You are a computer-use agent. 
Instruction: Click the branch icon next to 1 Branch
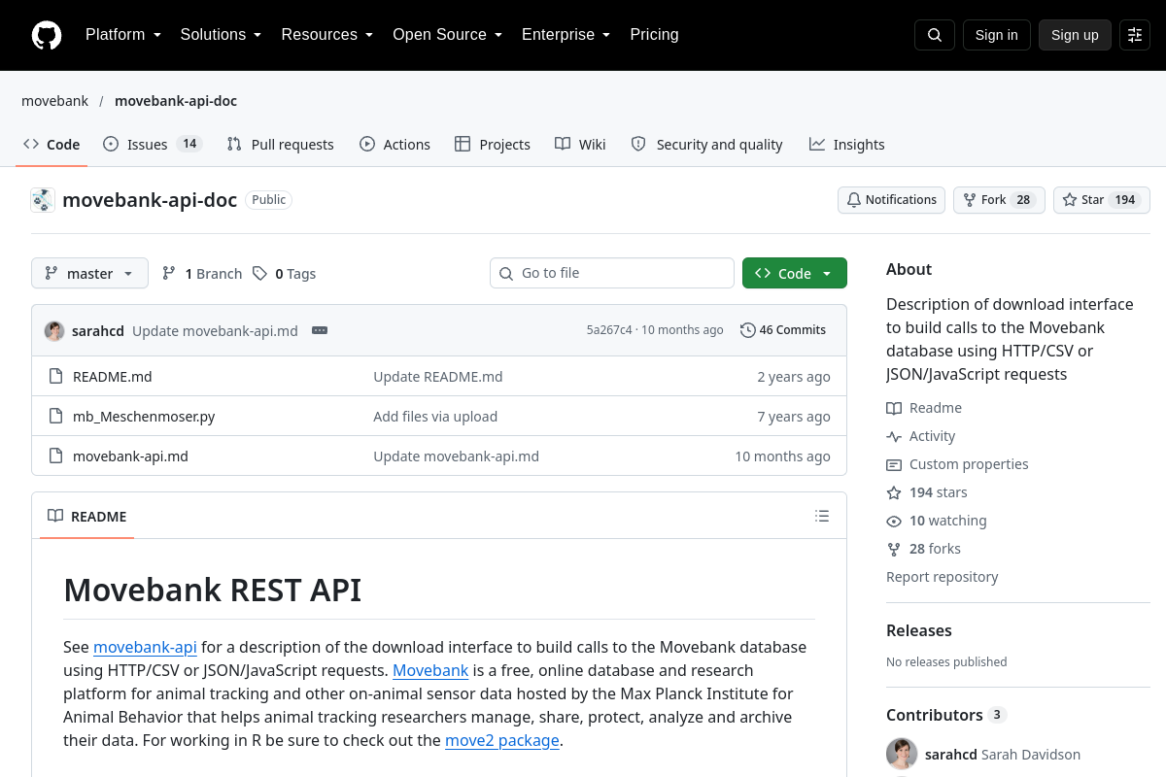[x=169, y=274]
